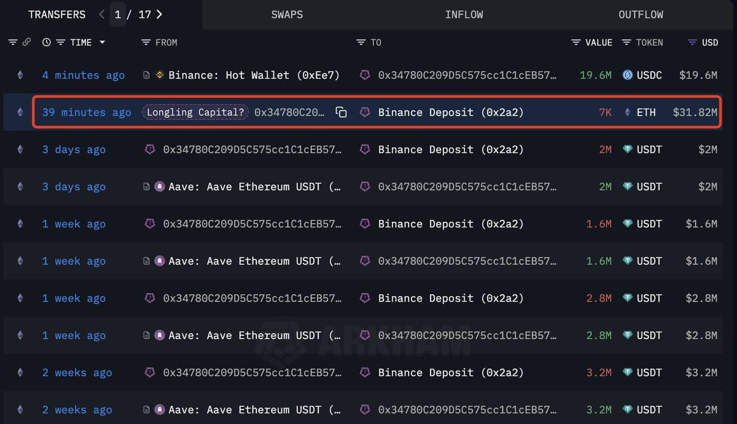Open the TIME sort dropdown arrow
The height and width of the screenshot is (424, 737).
102,42
